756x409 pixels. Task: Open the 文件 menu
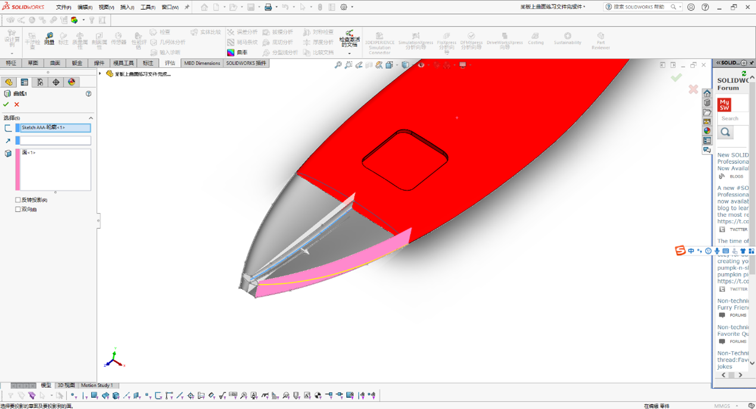point(63,7)
